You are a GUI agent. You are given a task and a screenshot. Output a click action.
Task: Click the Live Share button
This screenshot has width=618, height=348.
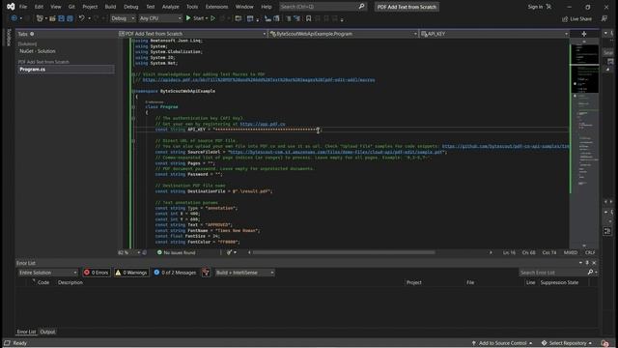click(x=576, y=18)
